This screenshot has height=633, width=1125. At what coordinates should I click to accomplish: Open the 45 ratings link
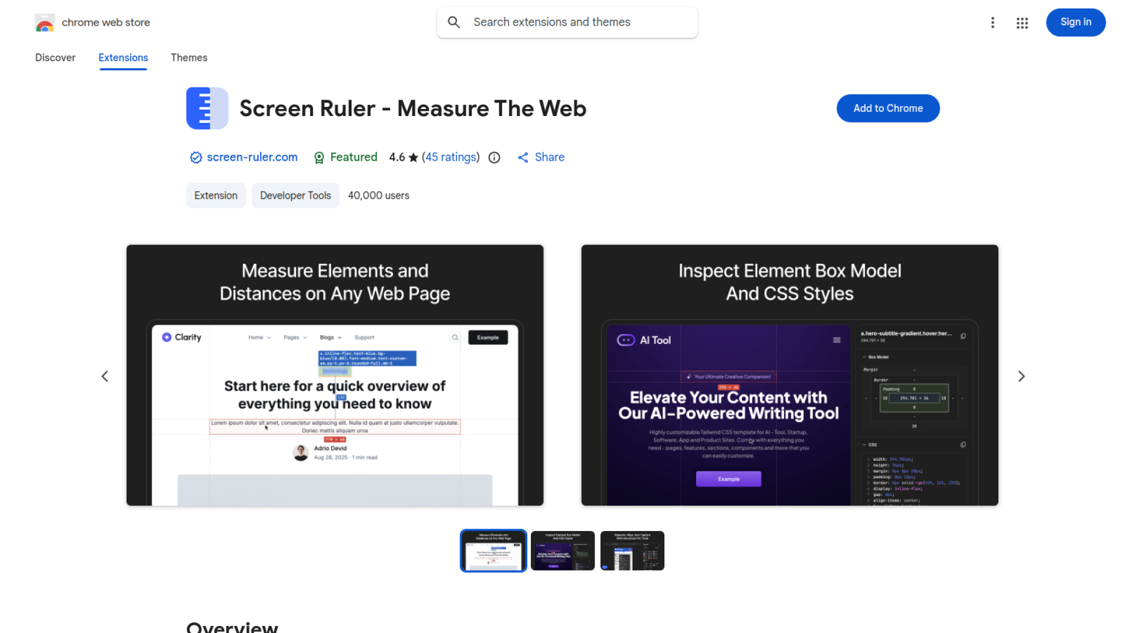coord(451,157)
